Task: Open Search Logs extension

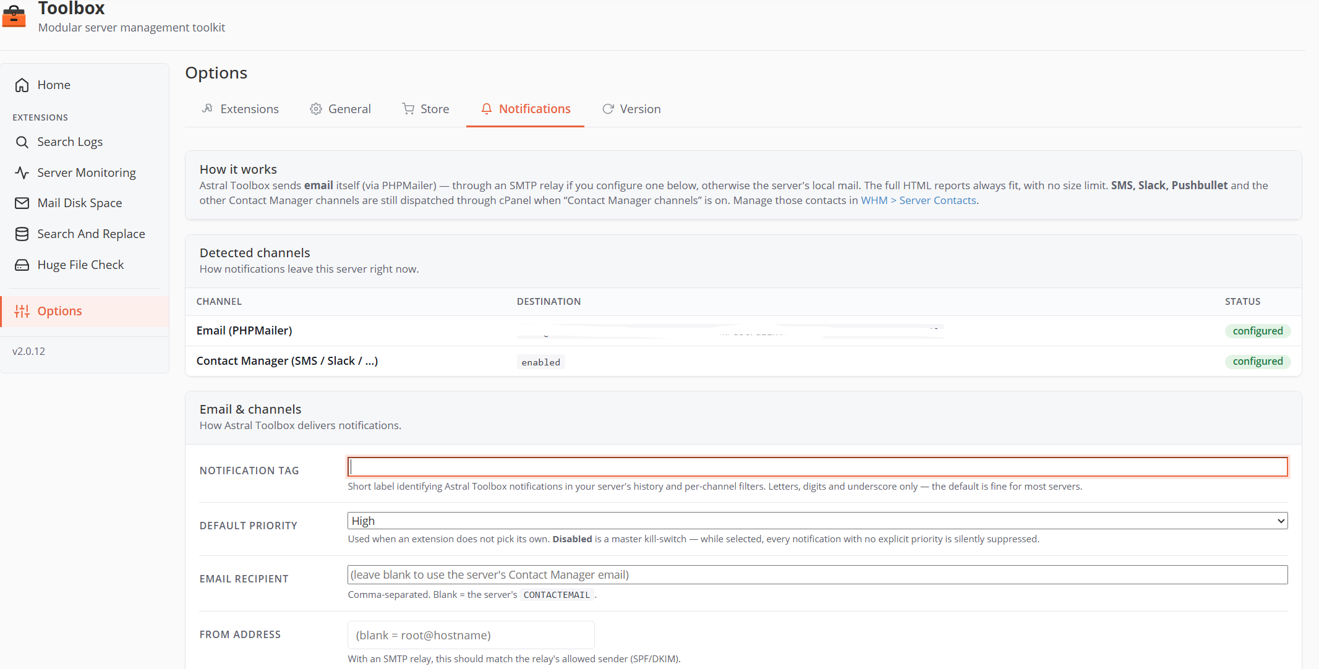Action: [85, 142]
